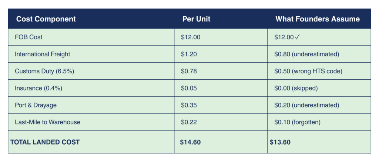
Task: Select the $13.60 assumed total value
Action: (280, 142)
